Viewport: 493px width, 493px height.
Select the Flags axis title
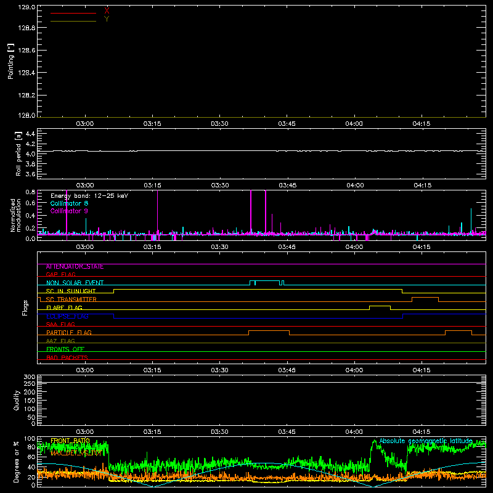point(25,308)
